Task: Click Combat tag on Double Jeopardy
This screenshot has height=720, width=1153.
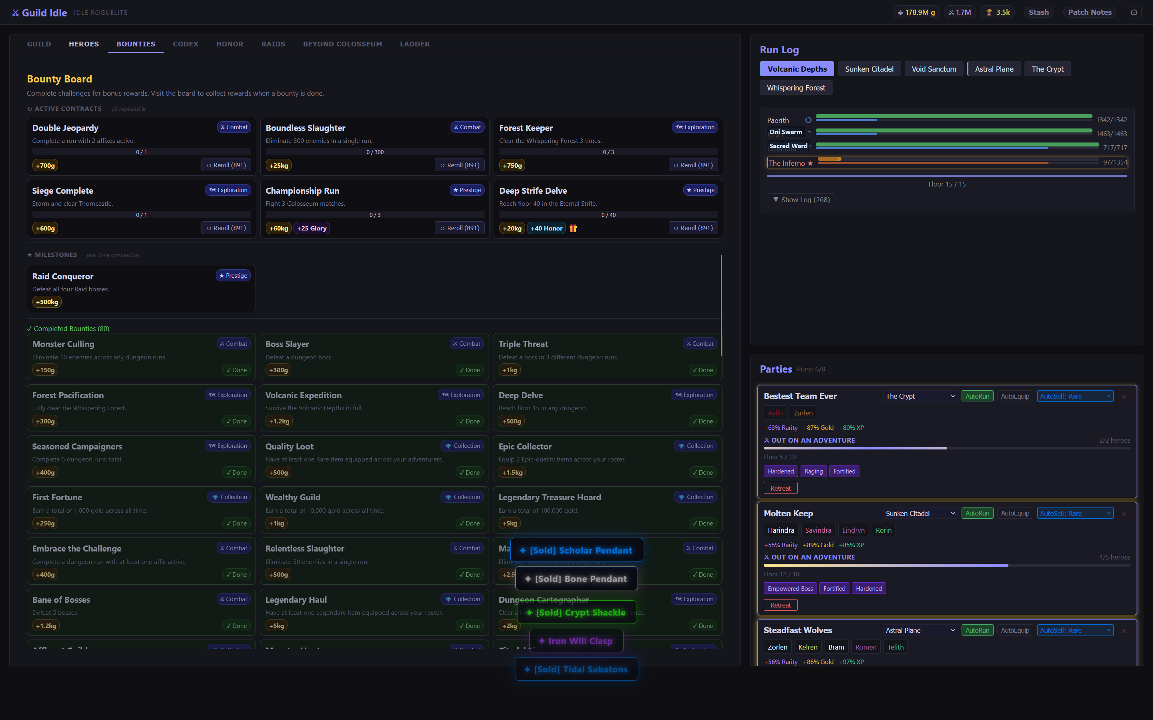Action: click(x=234, y=127)
